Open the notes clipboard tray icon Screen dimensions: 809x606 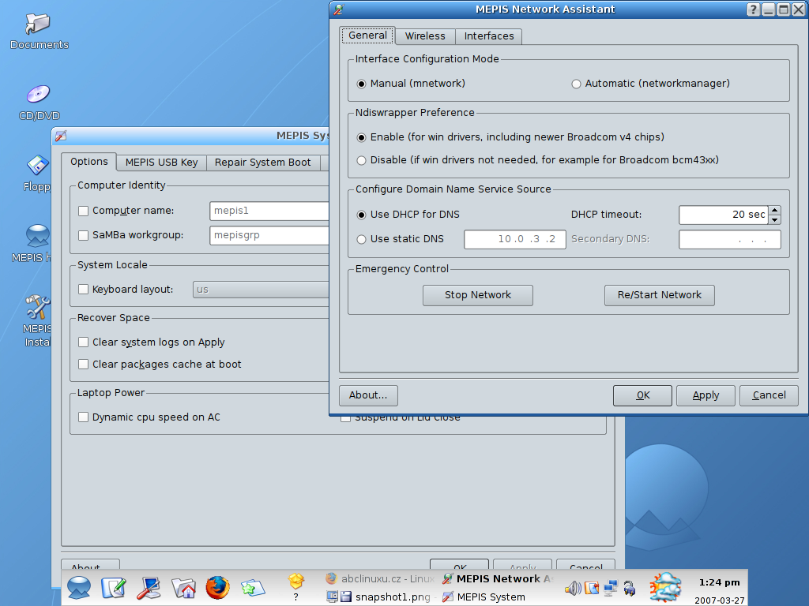tap(592, 588)
